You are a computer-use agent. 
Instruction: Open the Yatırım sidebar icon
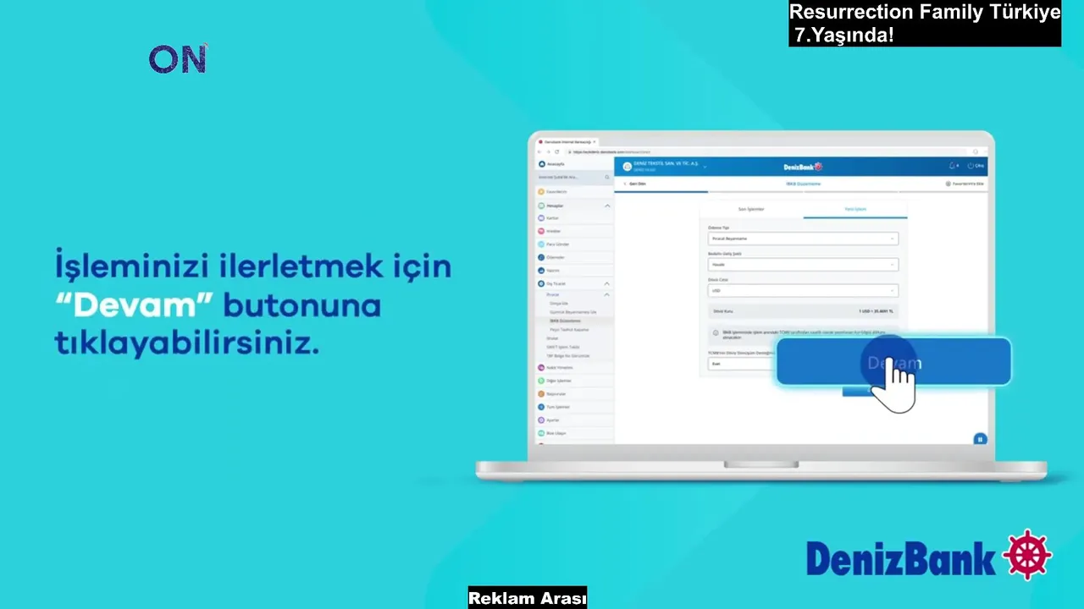(x=541, y=271)
